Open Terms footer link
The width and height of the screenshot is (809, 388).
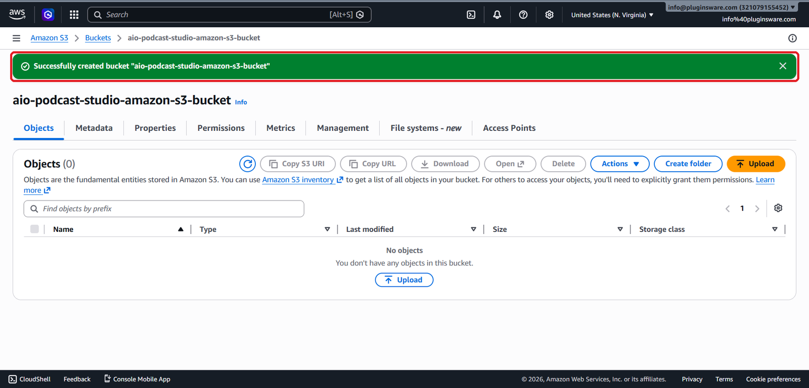click(724, 379)
